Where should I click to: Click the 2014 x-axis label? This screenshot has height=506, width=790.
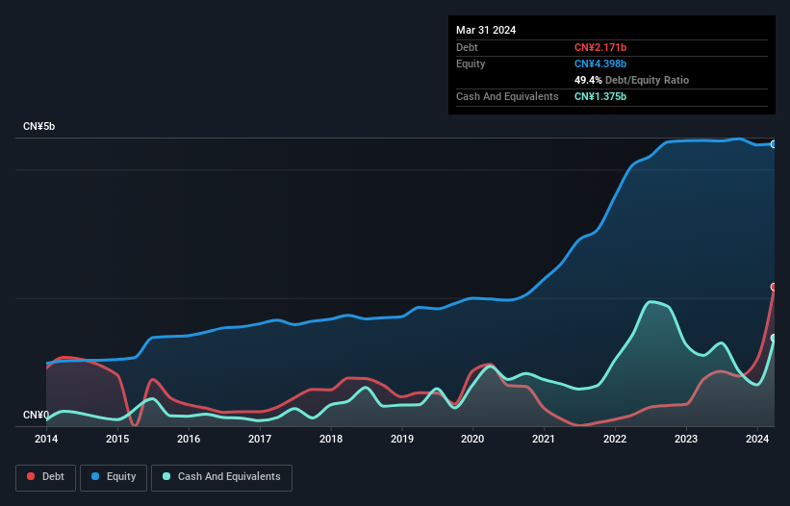[x=46, y=439]
